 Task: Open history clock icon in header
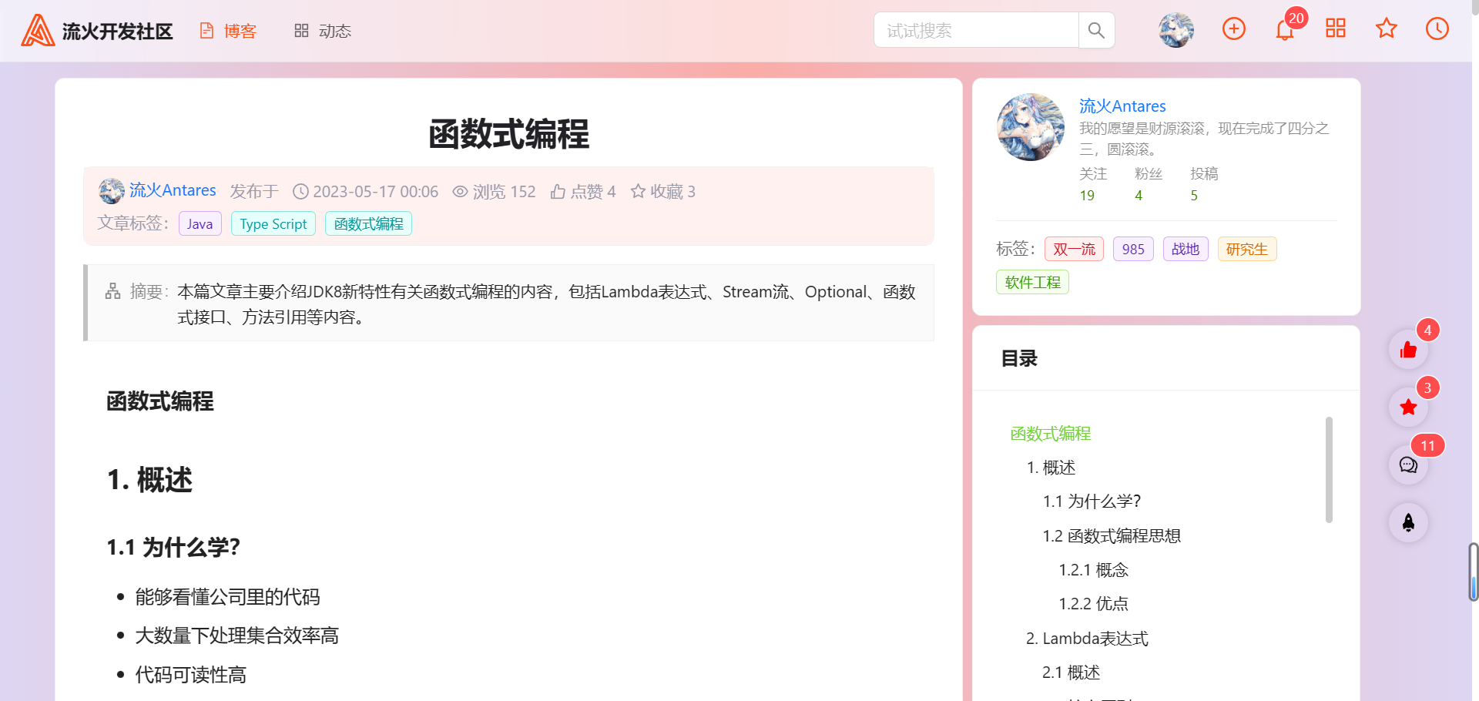click(1437, 29)
